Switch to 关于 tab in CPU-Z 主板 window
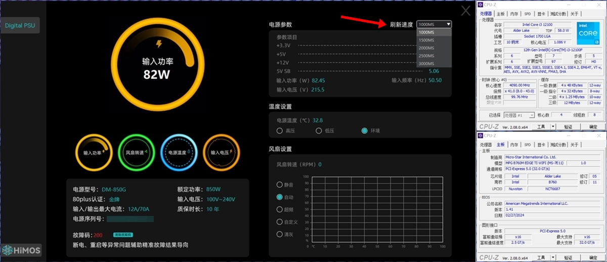 pyautogui.click(x=574, y=145)
